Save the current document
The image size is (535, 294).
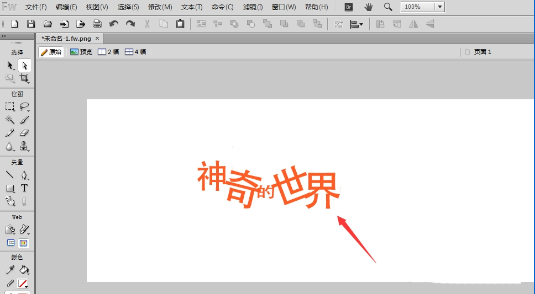(x=31, y=24)
